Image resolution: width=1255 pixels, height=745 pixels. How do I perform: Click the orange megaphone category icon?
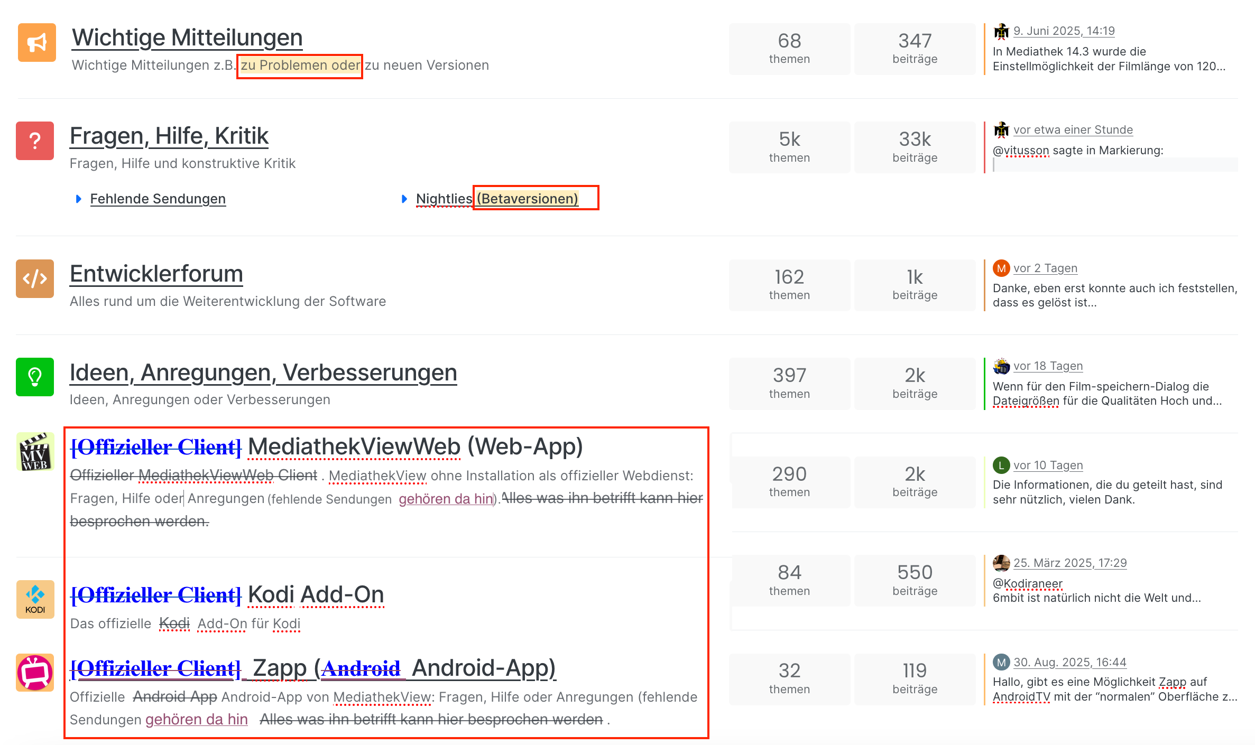(36, 43)
